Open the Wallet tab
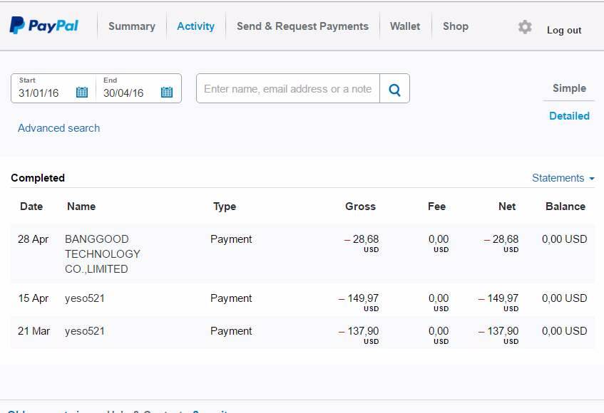This screenshot has height=413, width=604. pos(405,26)
